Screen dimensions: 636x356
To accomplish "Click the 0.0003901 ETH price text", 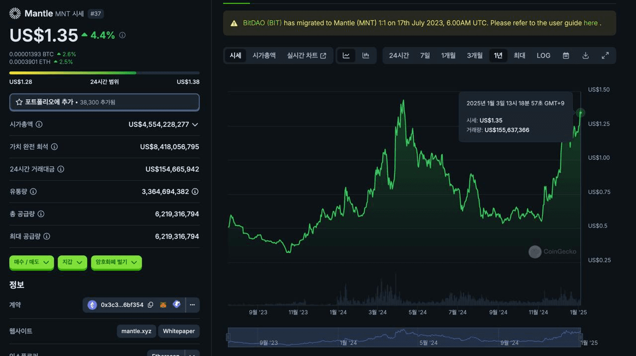I will coord(30,62).
